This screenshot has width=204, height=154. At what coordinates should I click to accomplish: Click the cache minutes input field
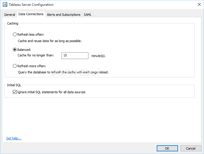[75, 56]
